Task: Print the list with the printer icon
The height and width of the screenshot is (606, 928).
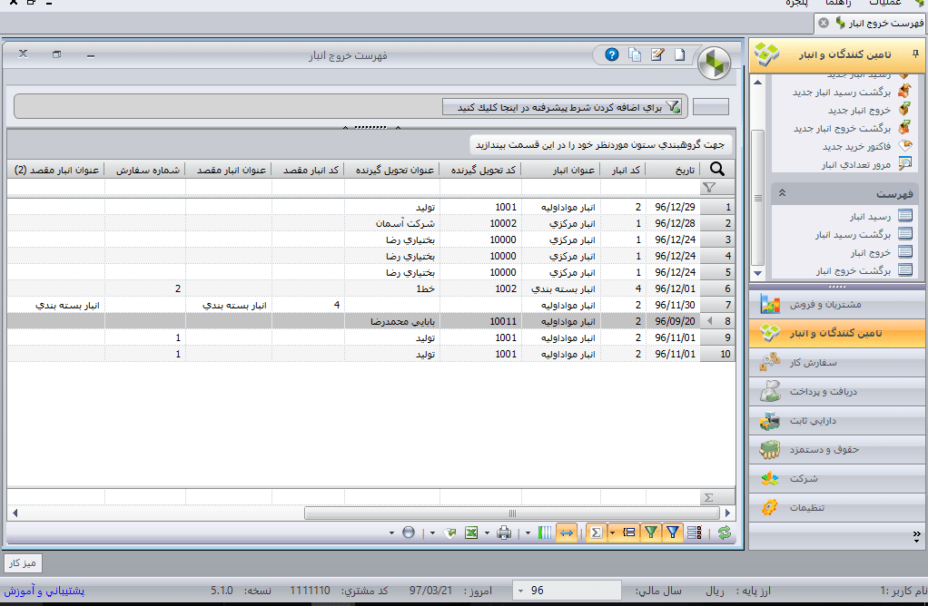Action: pos(504,533)
